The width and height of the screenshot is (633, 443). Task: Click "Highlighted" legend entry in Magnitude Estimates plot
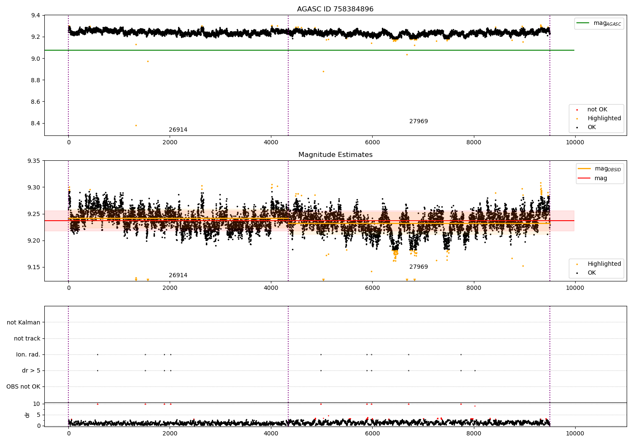[x=604, y=264]
